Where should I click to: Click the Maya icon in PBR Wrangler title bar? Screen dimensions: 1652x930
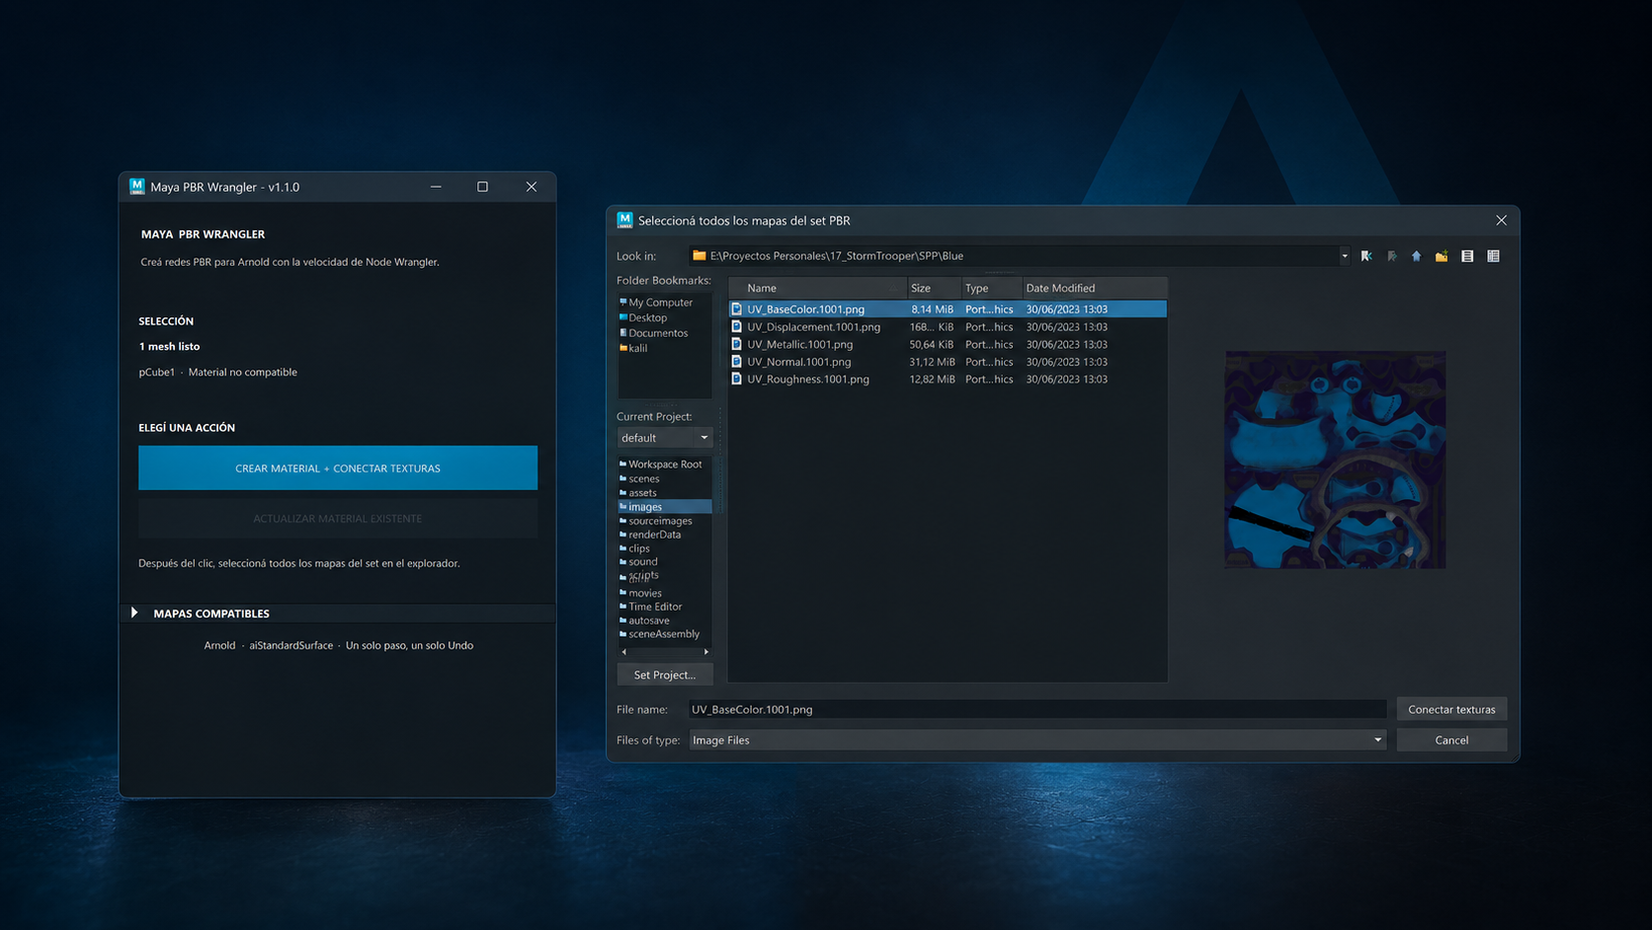(x=137, y=186)
